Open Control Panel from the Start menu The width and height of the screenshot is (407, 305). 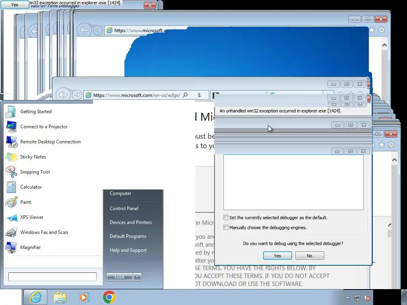point(124,208)
